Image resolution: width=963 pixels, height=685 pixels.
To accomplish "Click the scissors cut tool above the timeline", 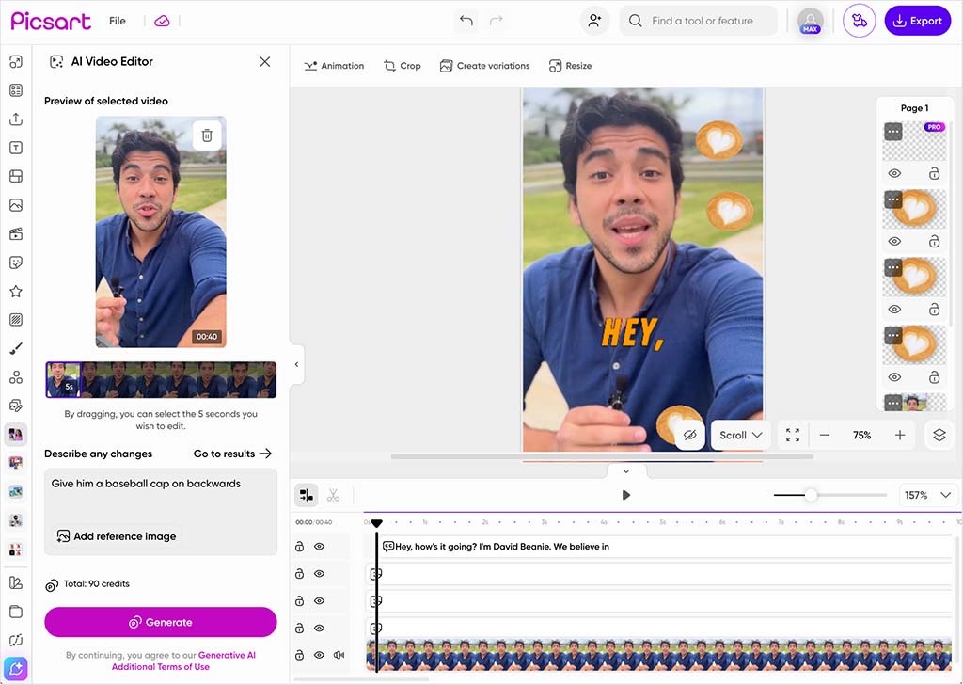I will pyautogui.click(x=333, y=494).
